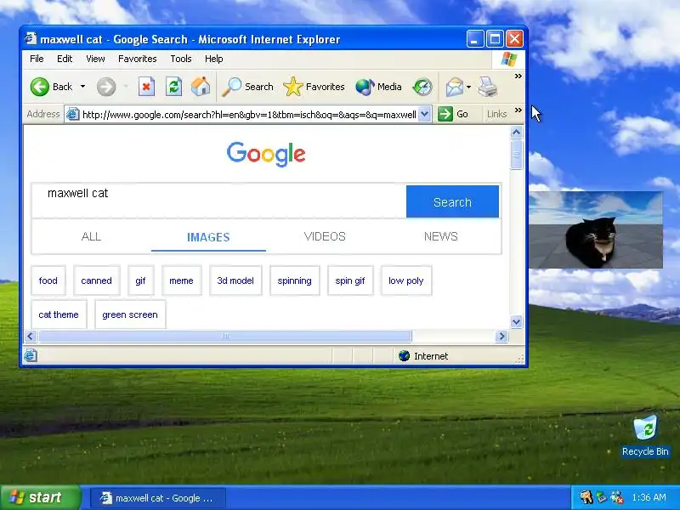Image resolution: width=680 pixels, height=510 pixels.
Task: Click the horizontal scrollbar left arrow
Action: tap(31, 336)
